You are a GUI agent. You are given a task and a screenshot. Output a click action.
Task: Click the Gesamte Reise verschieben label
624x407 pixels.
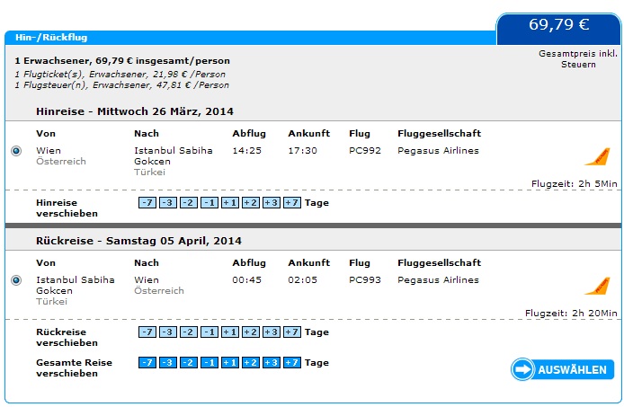[x=74, y=368]
